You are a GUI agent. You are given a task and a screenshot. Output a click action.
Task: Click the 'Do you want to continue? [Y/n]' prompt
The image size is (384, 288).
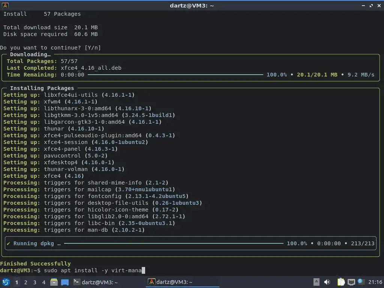(51, 48)
